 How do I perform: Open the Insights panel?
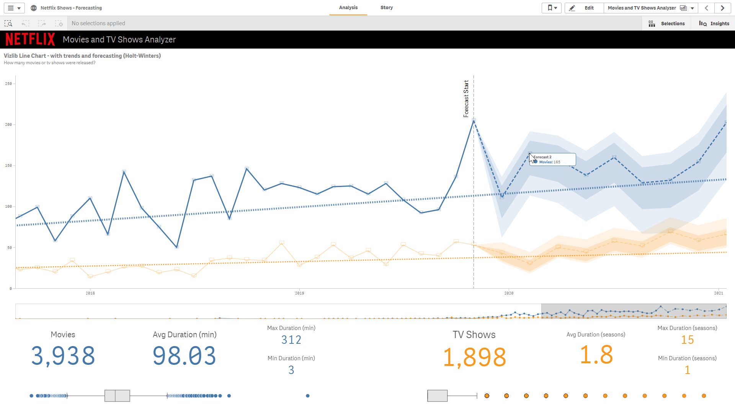coord(714,24)
